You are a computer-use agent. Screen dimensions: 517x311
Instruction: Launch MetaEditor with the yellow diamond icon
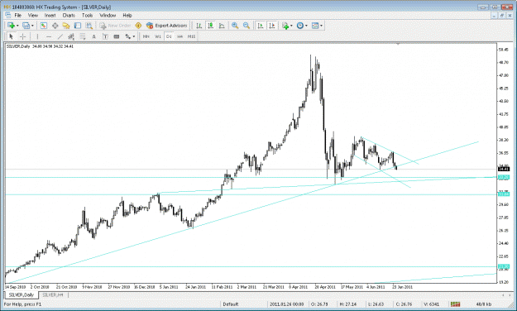[x=138, y=26]
